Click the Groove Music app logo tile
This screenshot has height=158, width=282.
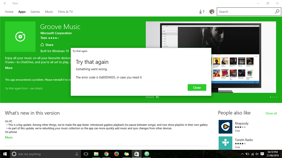tap(20, 37)
